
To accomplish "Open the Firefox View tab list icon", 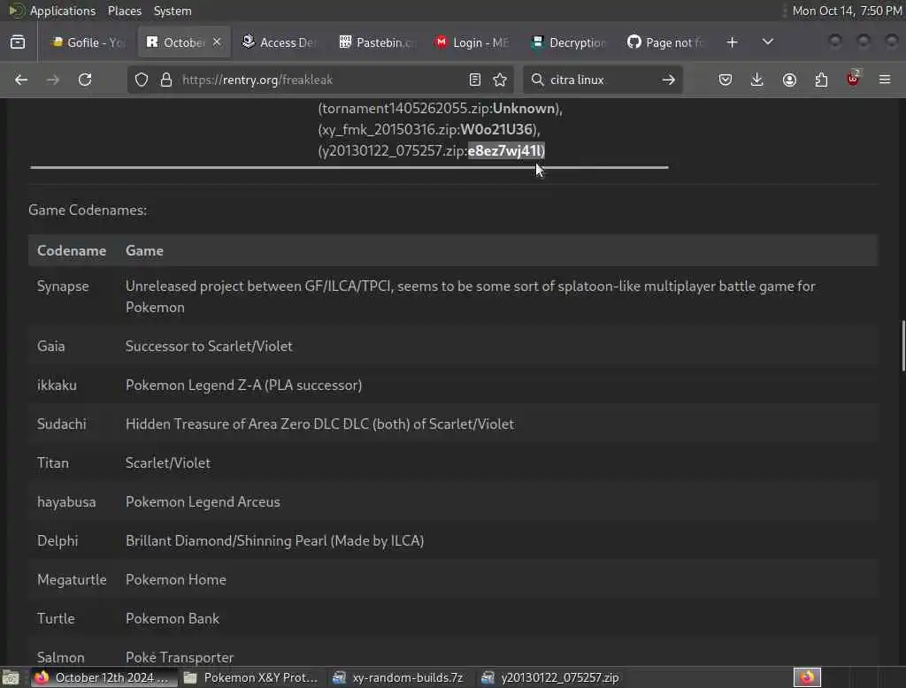I will tap(18, 42).
